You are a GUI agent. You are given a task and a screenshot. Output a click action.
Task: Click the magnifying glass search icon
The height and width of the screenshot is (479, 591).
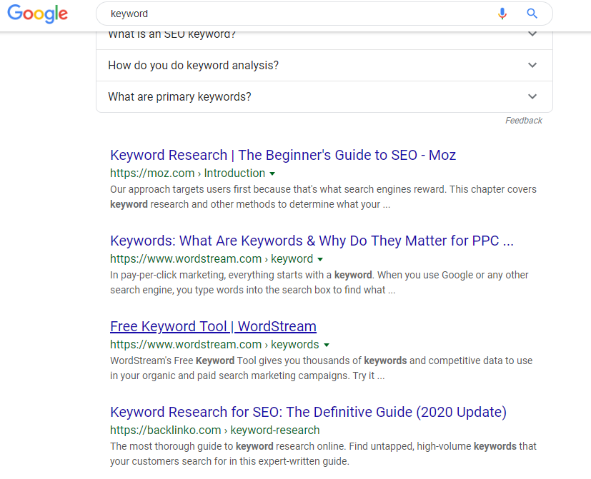pyautogui.click(x=532, y=14)
